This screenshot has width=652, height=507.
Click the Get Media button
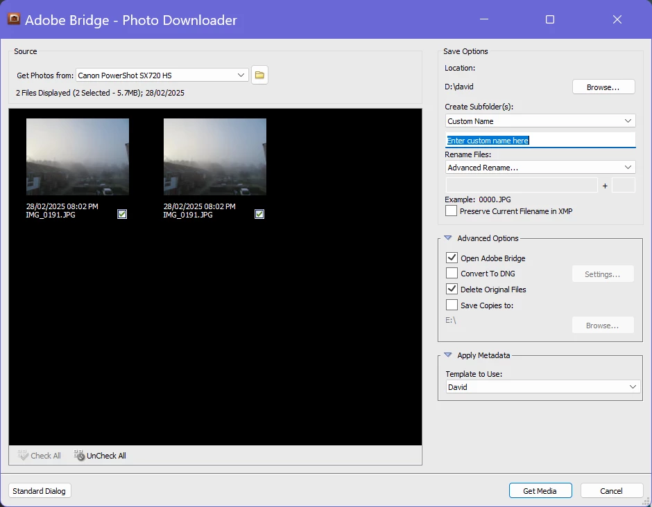click(540, 491)
